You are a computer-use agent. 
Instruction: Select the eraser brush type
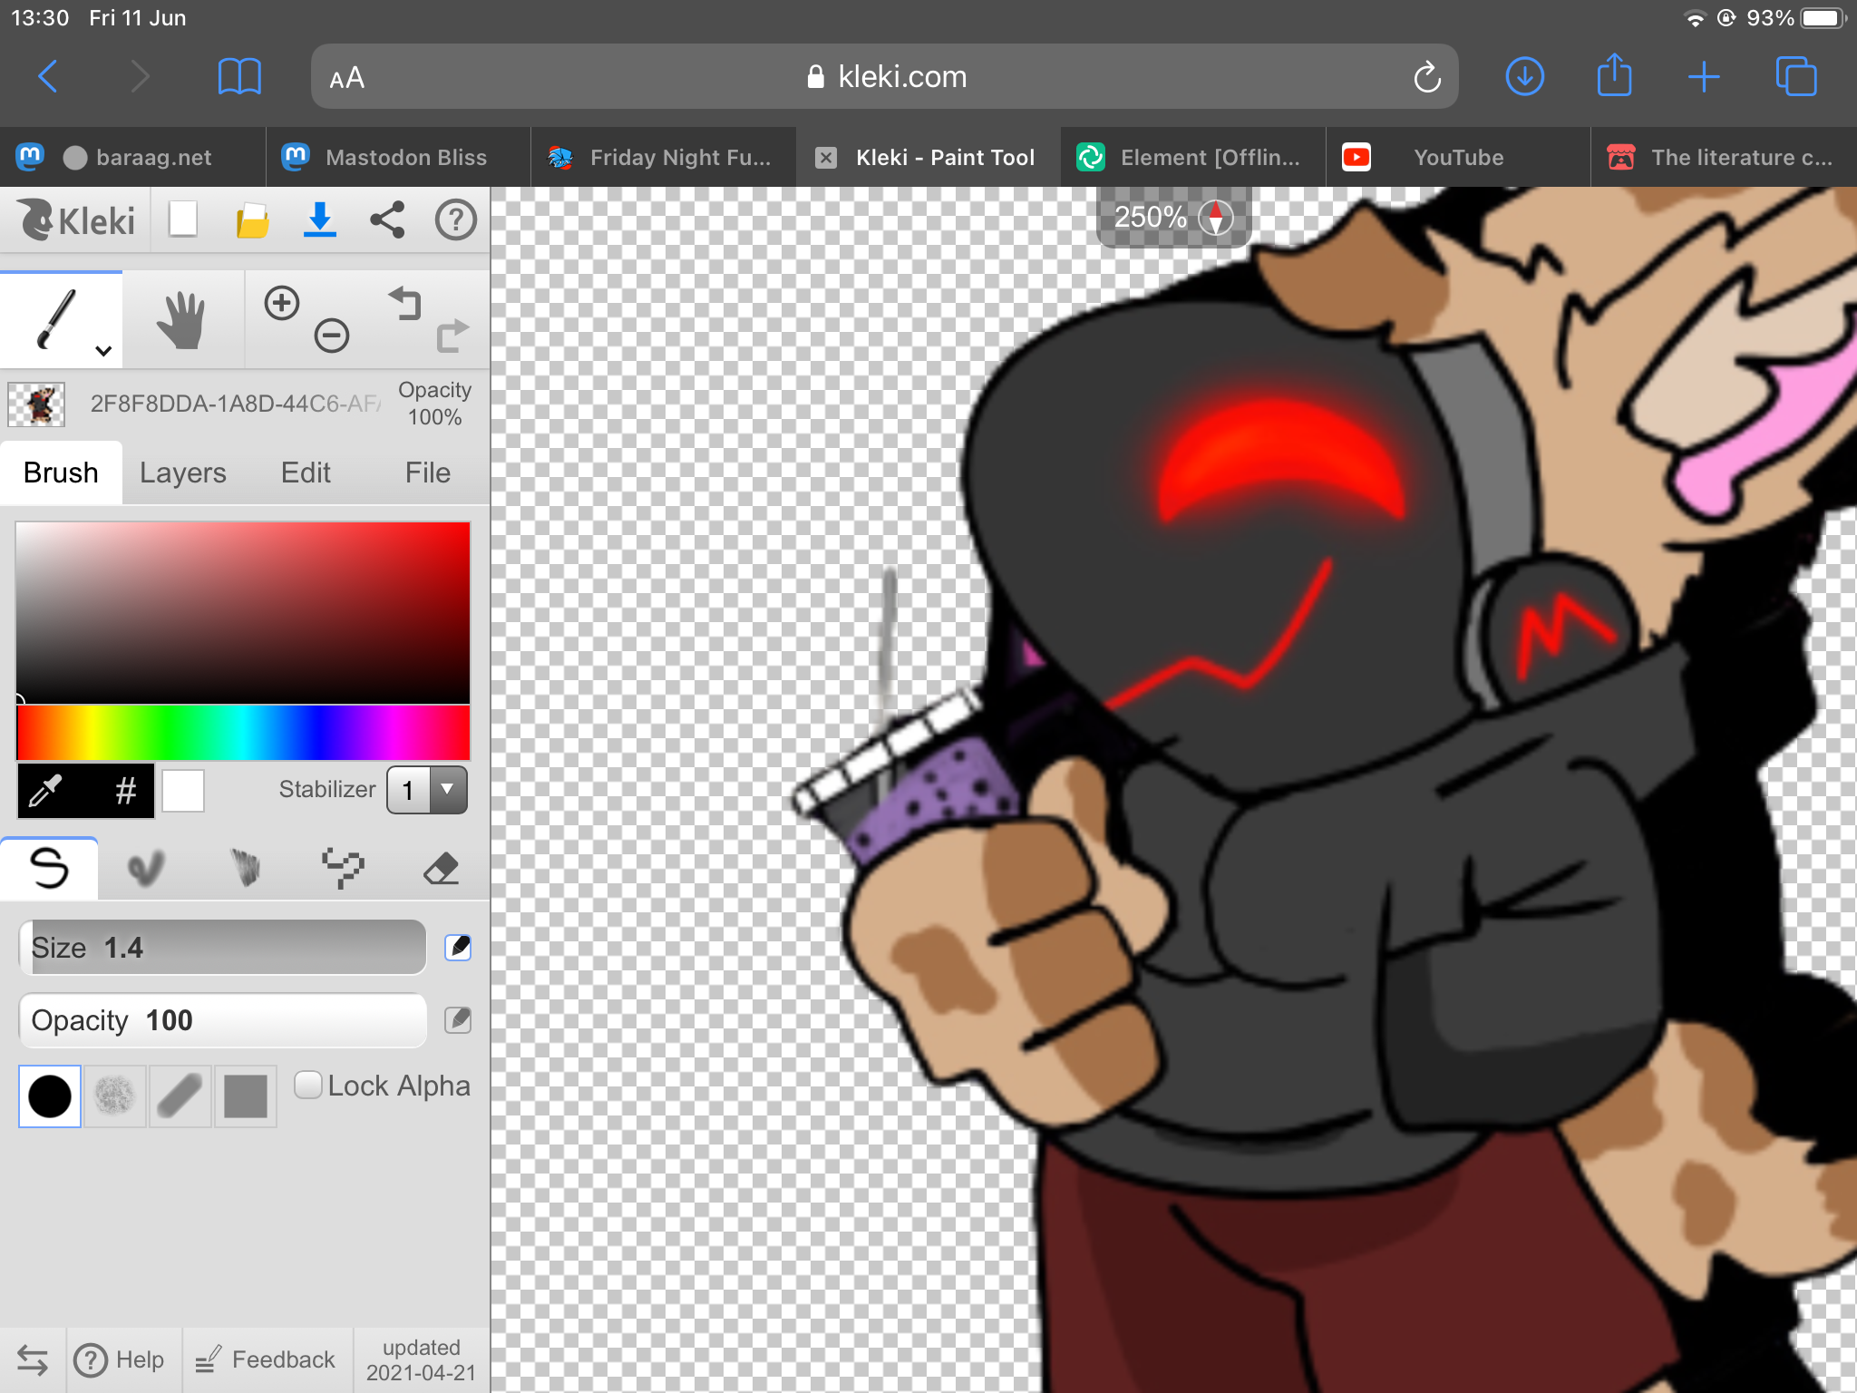[442, 869]
